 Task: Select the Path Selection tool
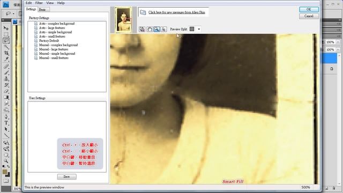pyautogui.click(x=6, y=129)
